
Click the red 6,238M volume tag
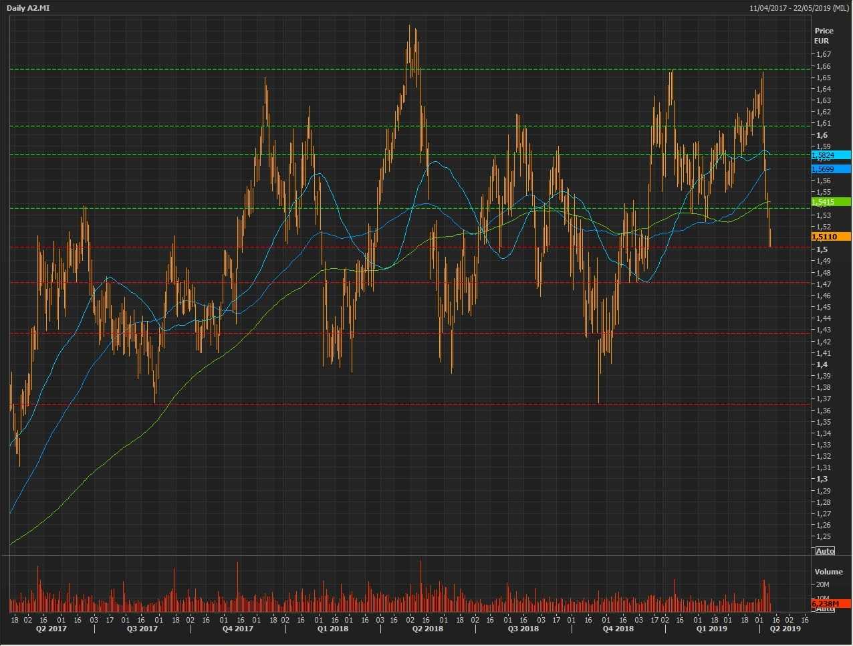pos(830,603)
